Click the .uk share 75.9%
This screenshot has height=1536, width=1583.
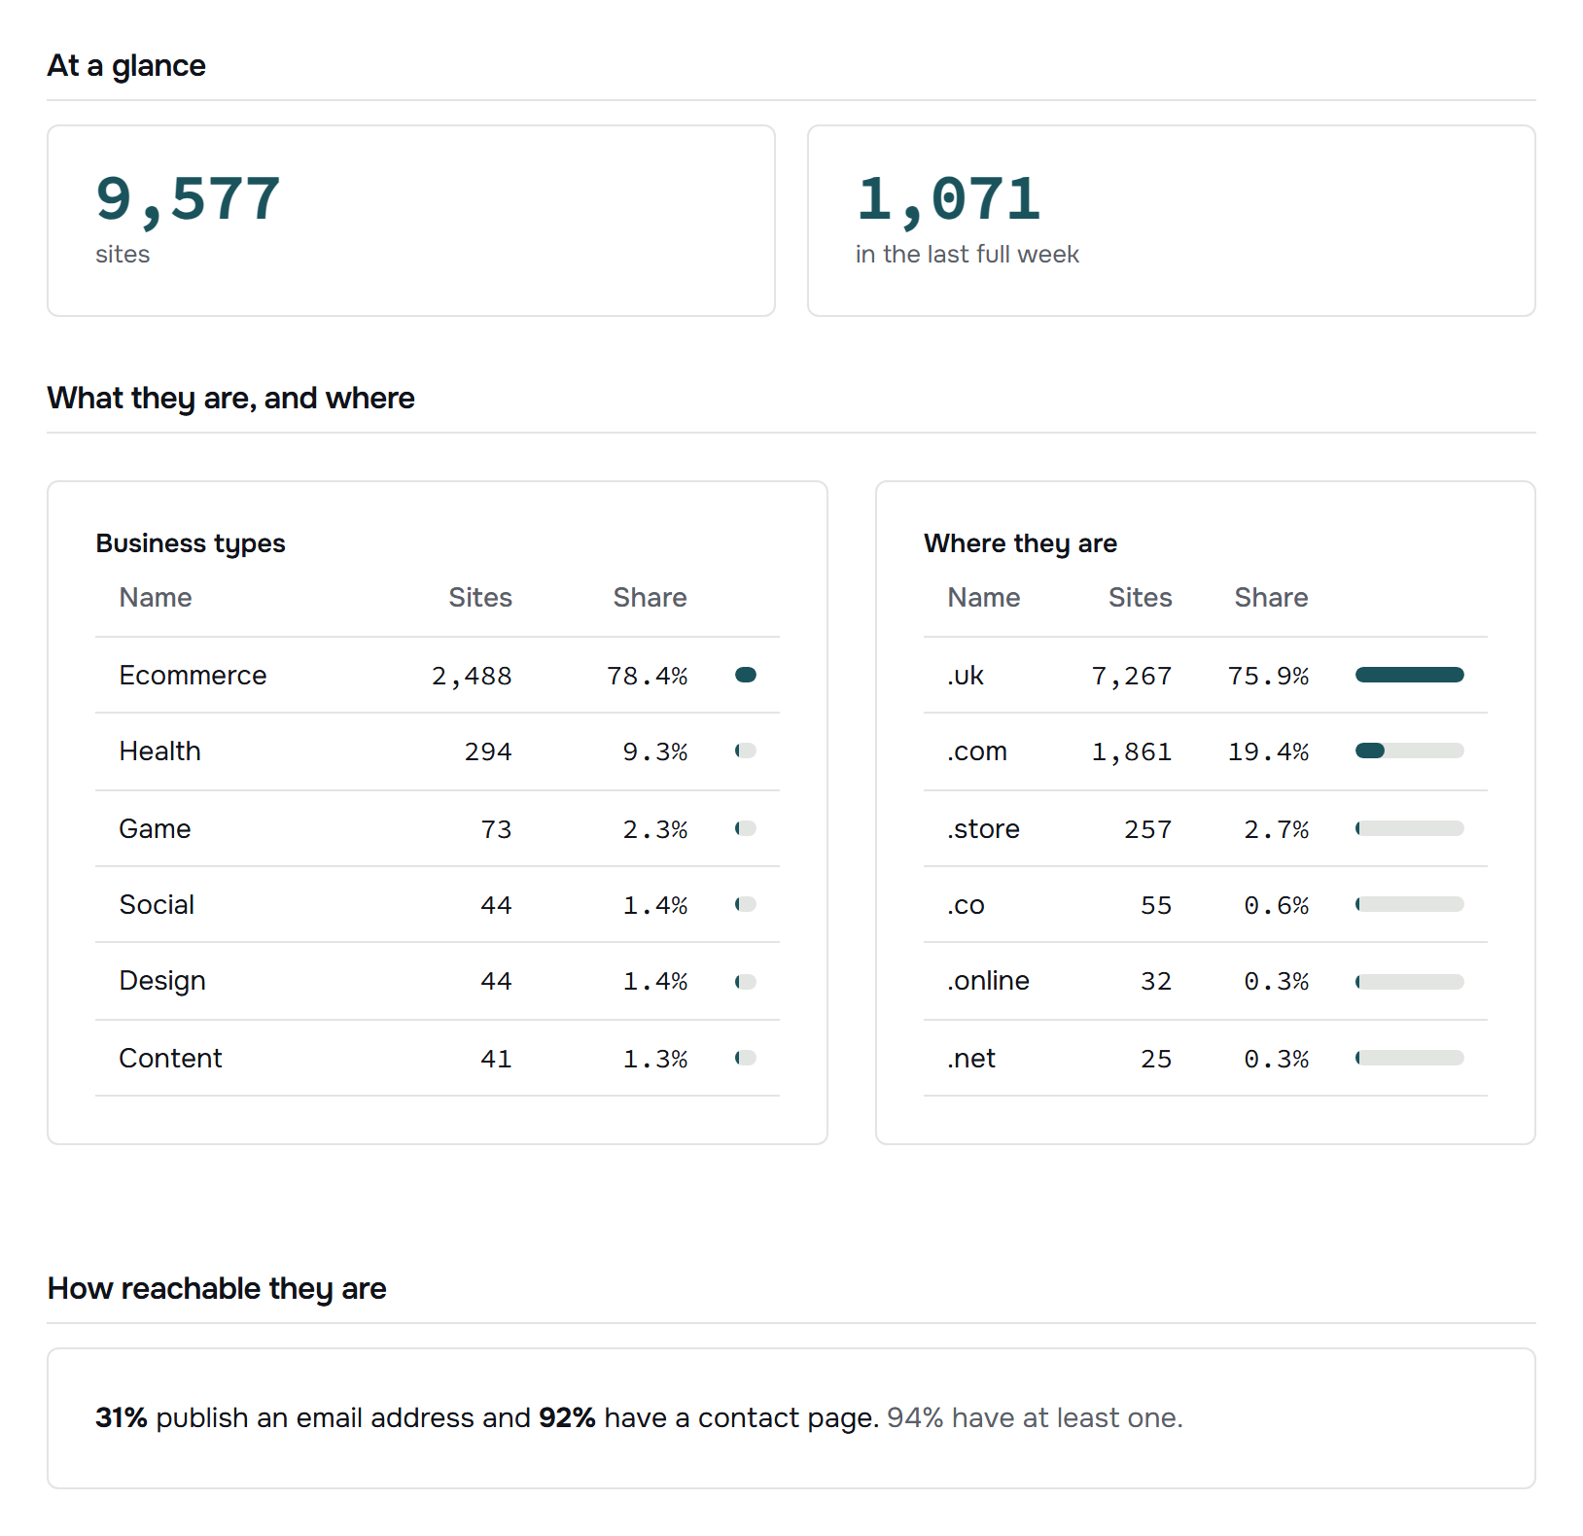1268,676
